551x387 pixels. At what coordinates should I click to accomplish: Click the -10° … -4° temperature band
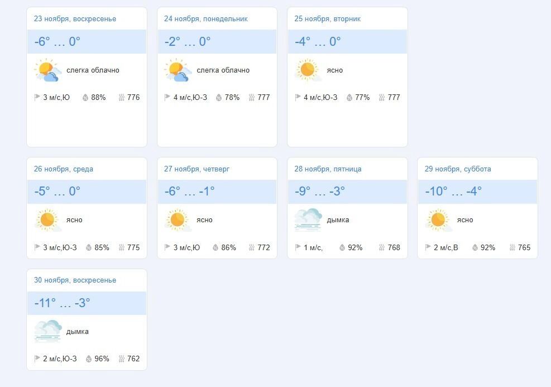click(x=477, y=192)
